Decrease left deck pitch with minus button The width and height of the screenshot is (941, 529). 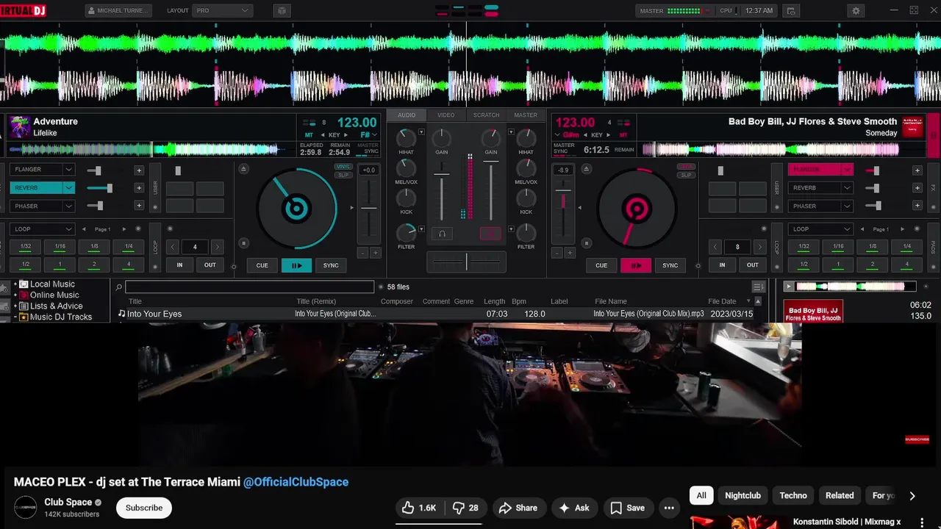pyautogui.click(x=362, y=253)
